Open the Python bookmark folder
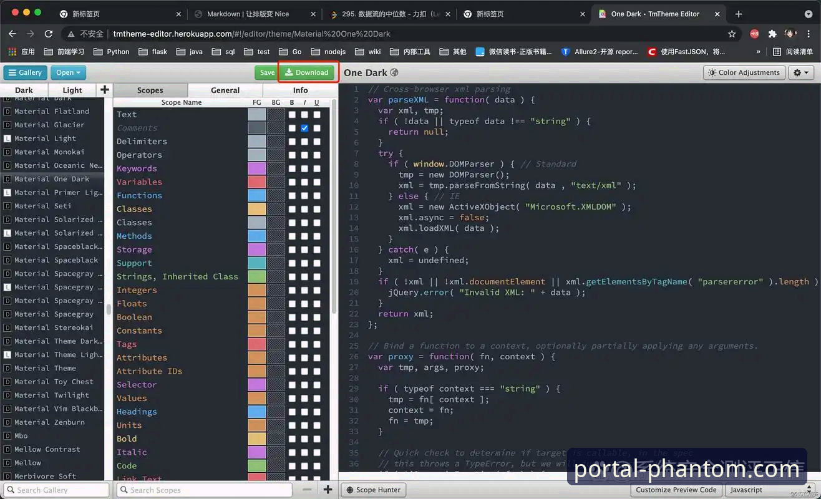 coord(111,52)
